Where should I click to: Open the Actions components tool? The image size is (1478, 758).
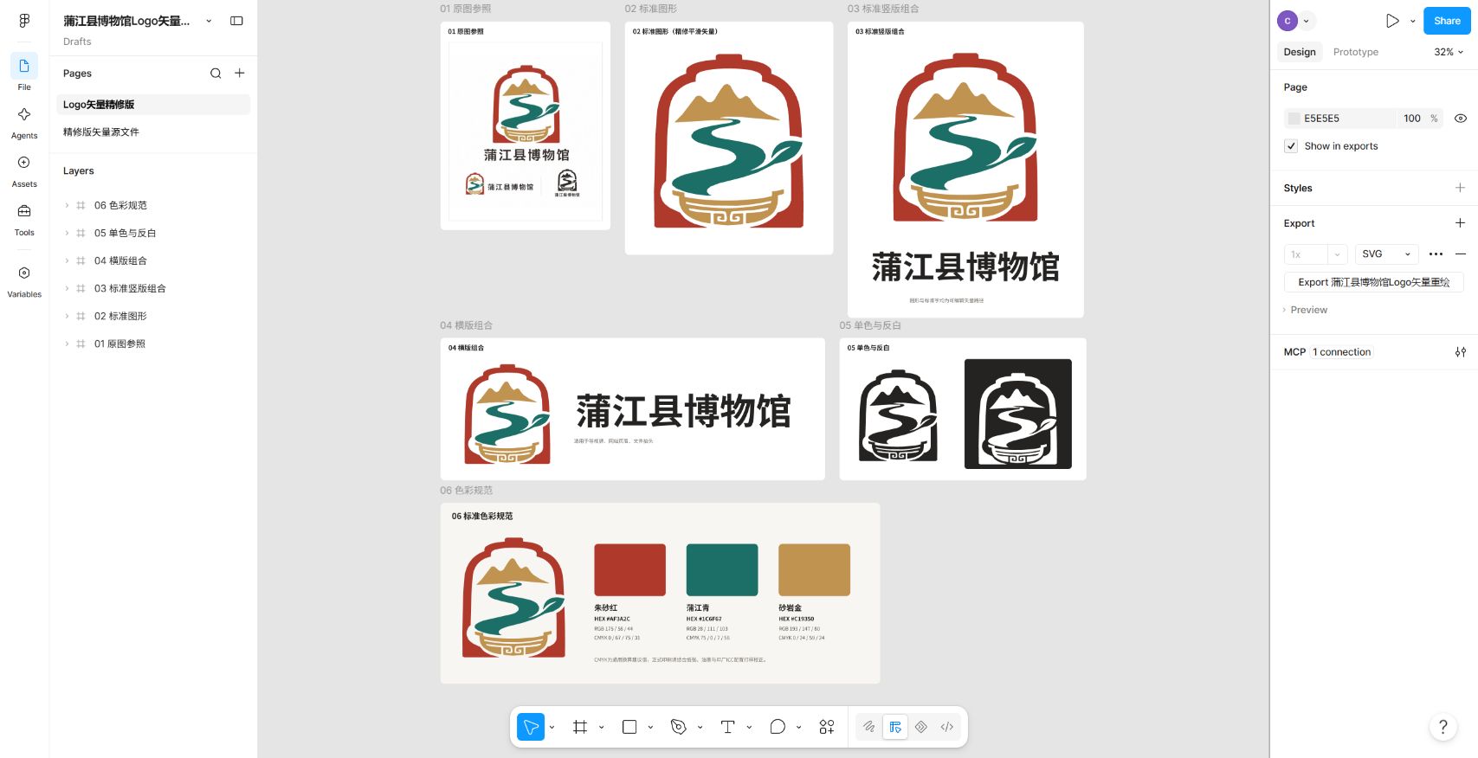827,727
